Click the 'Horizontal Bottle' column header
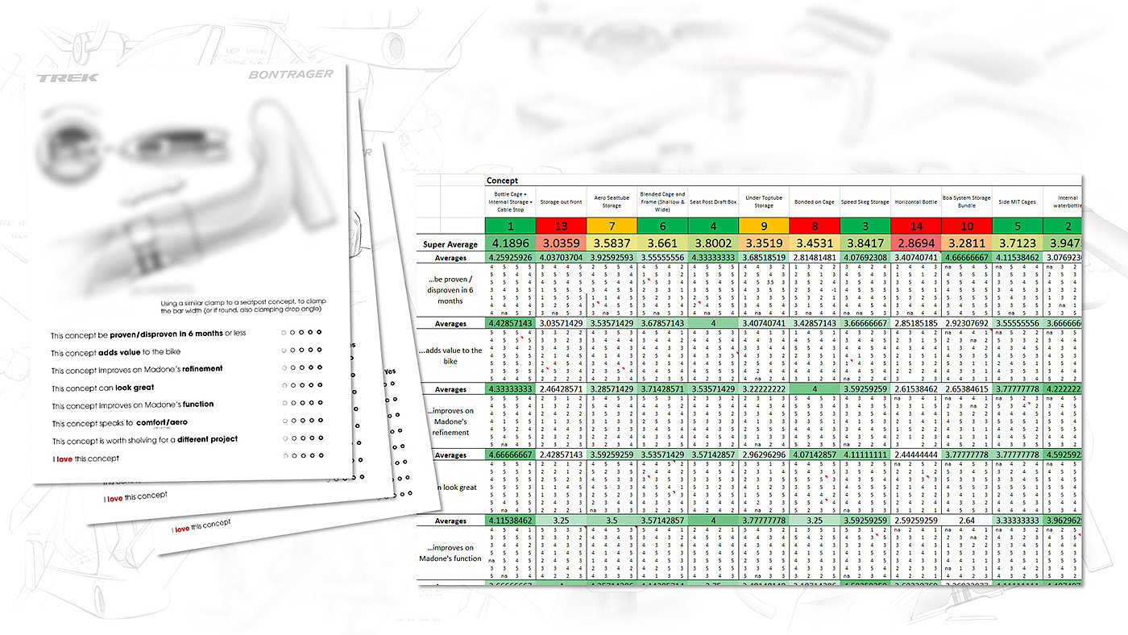This screenshot has height=635, width=1128. tap(916, 204)
